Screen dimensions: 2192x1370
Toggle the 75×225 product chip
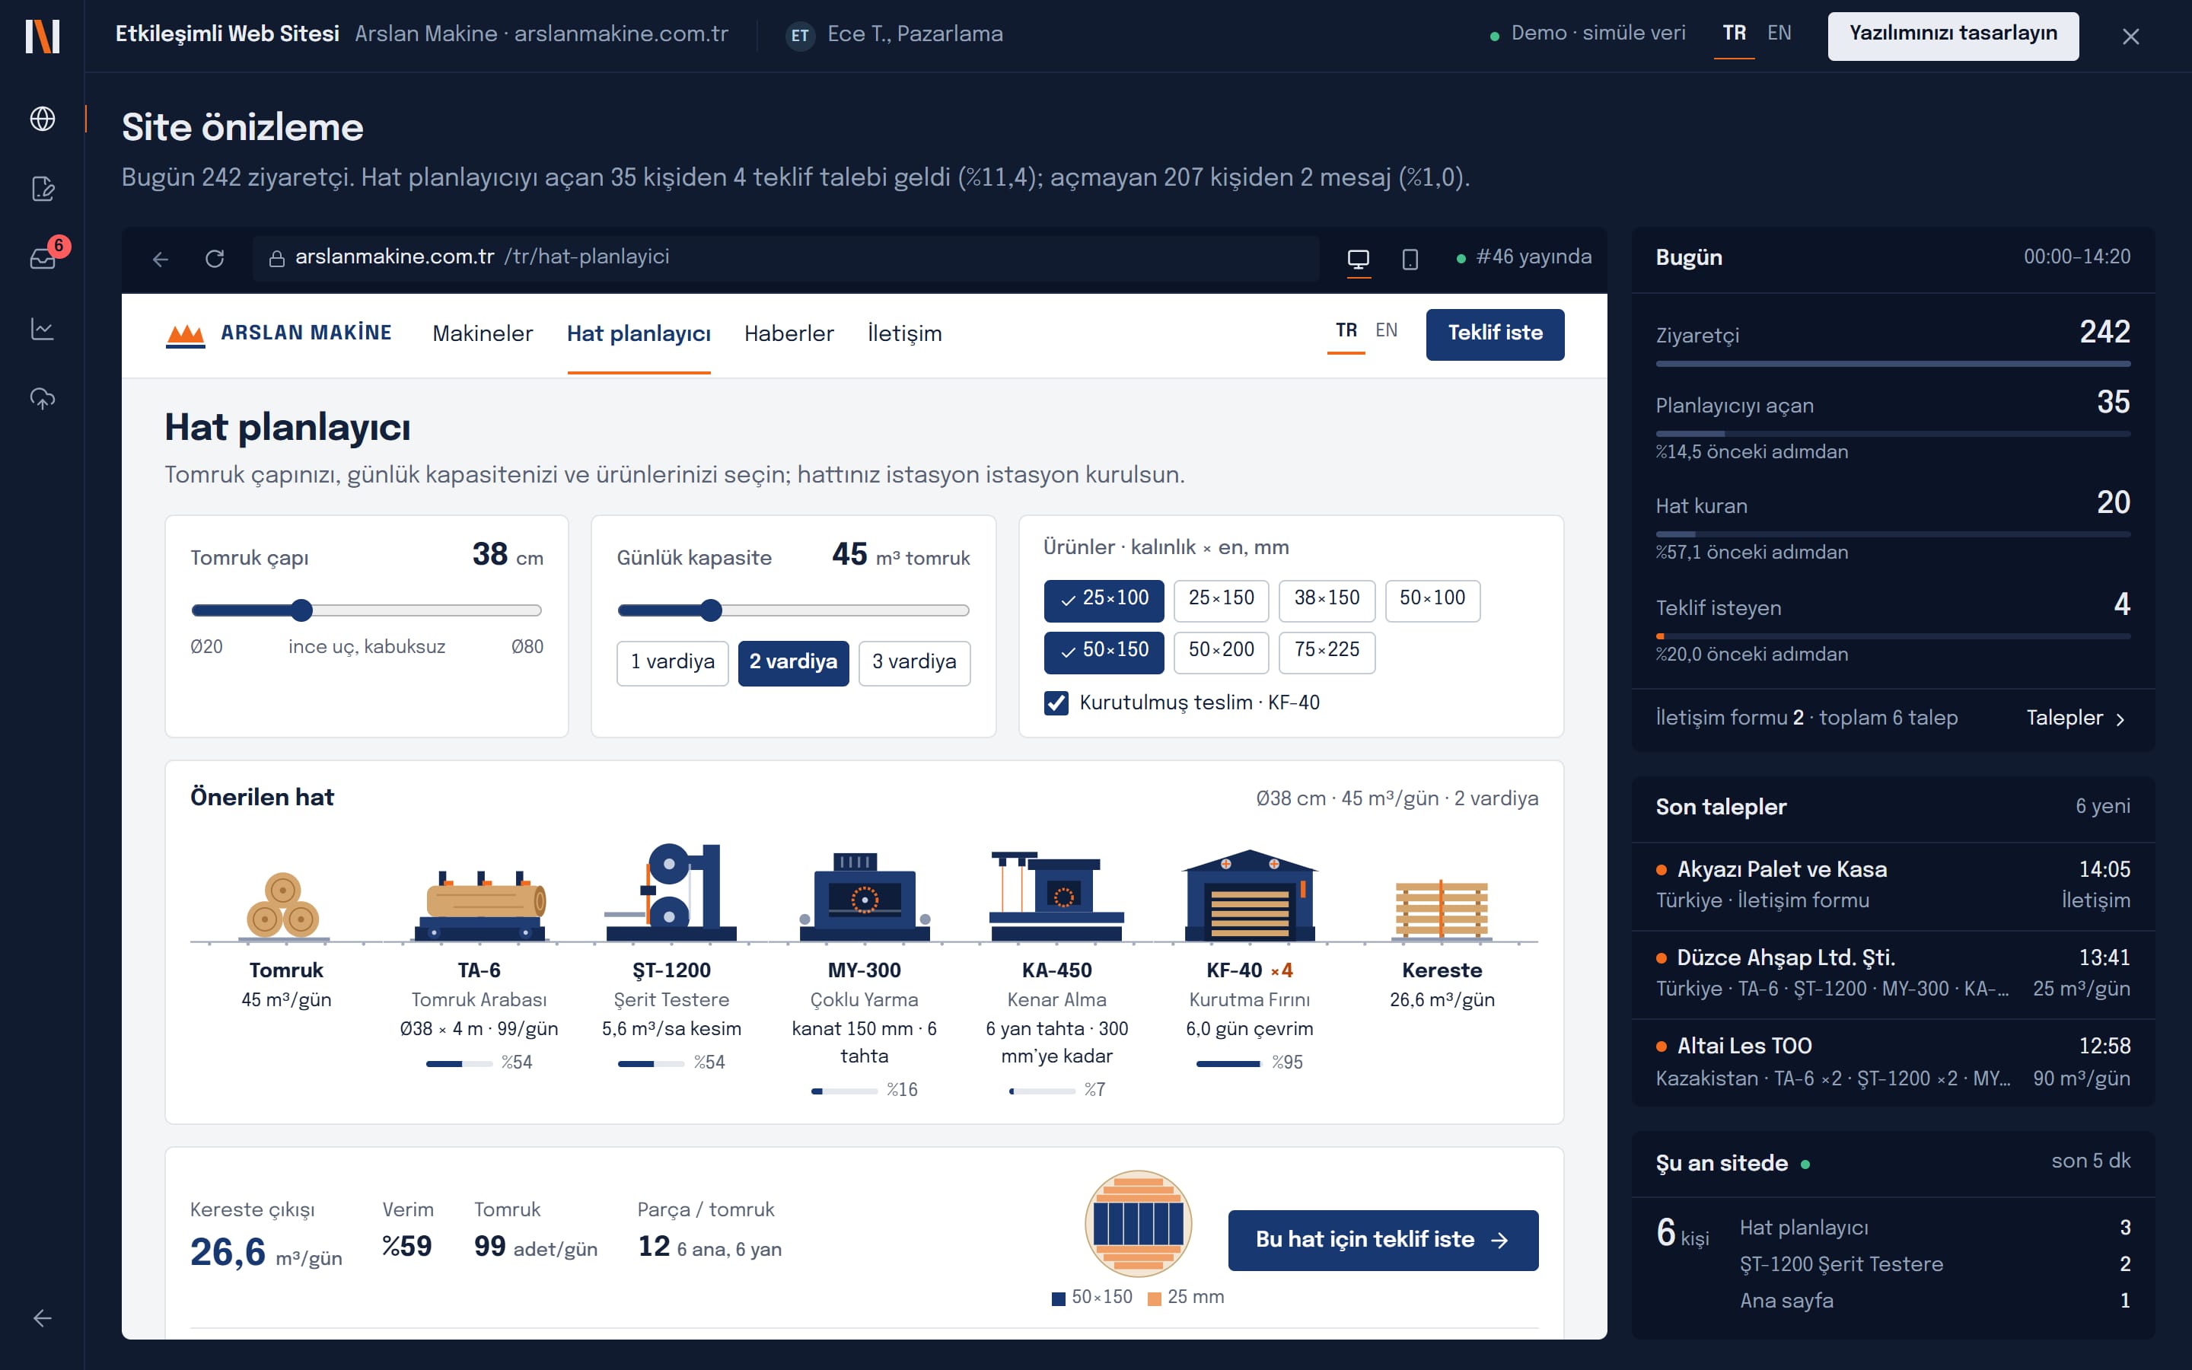(1326, 652)
